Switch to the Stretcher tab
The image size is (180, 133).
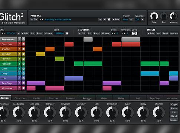(x=53, y=98)
